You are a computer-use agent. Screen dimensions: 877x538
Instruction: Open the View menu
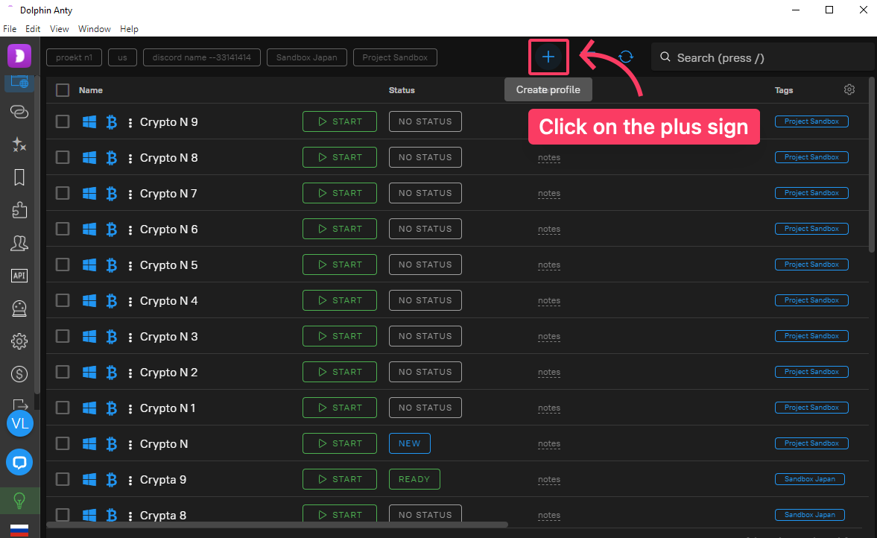pyautogui.click(x=60, y=29)
